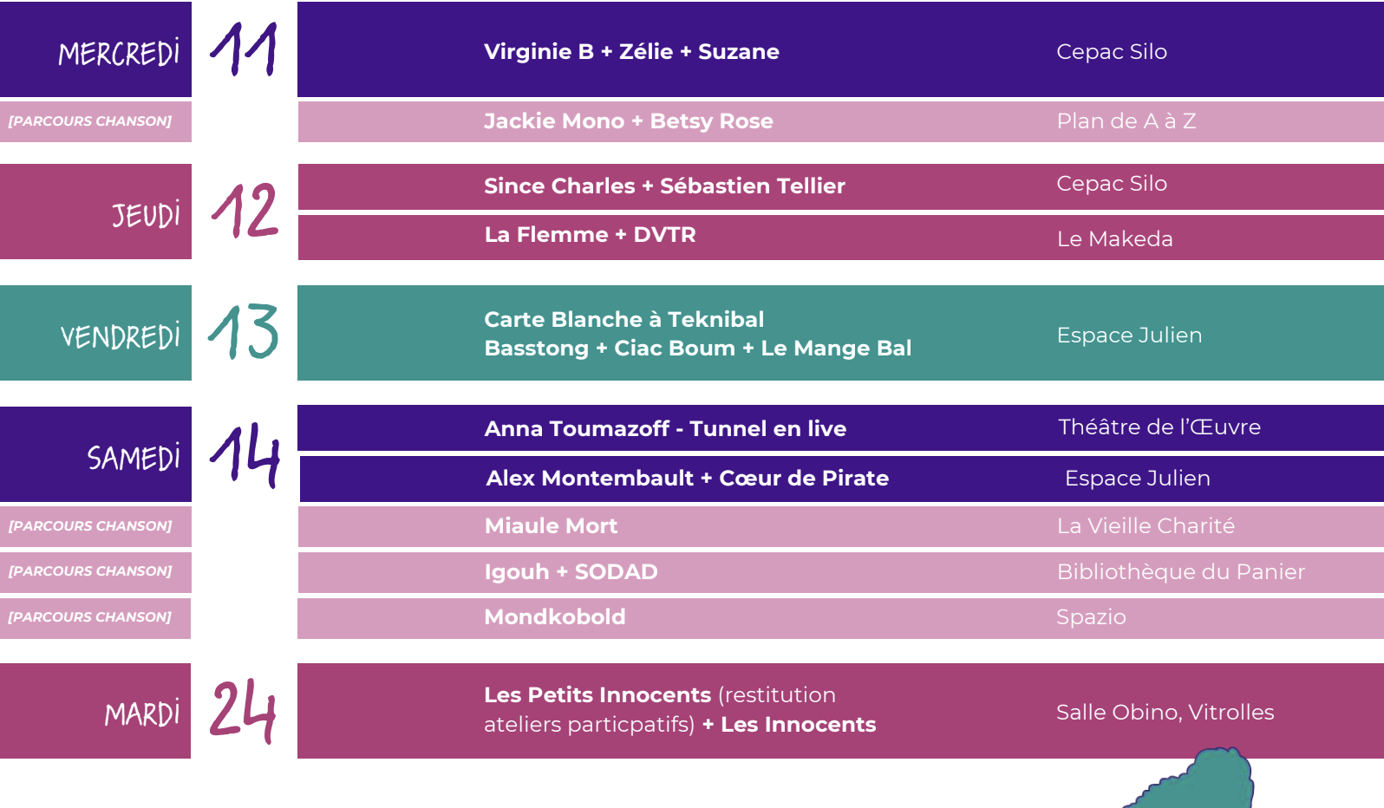Click the Virginie B + Zélie + Suzane lineup

(631, 52)
